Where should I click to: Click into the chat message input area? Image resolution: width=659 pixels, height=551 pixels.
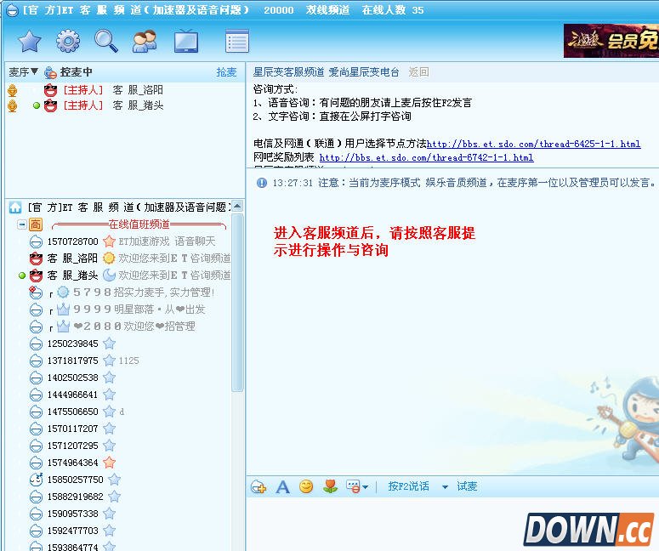pos(452,524)
